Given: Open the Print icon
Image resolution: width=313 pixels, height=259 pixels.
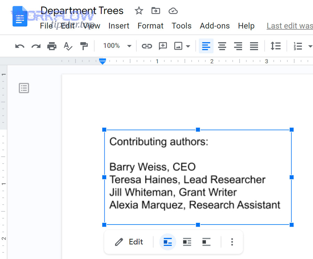Looking at the screenshot, I should (x=51, y=46).
